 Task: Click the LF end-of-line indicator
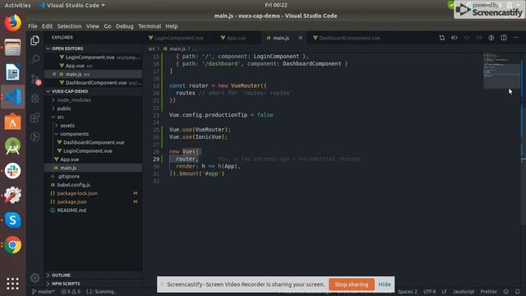[x=444, y=292]
